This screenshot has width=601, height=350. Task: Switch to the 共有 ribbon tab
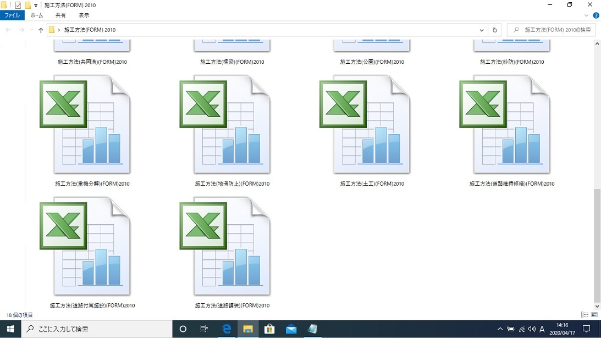coord(60,15)
